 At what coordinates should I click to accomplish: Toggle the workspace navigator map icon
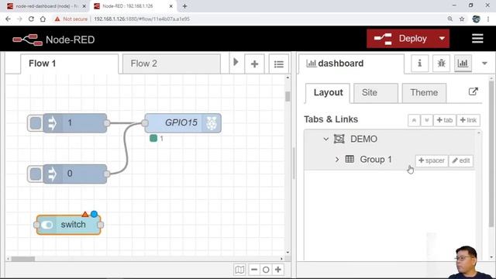point(239,270)
